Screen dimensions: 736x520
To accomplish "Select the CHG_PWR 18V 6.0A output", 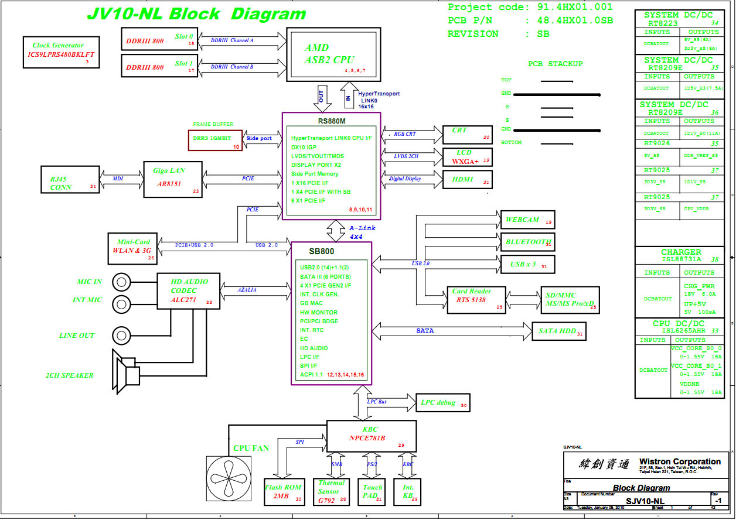I will (x=700, y=291).
